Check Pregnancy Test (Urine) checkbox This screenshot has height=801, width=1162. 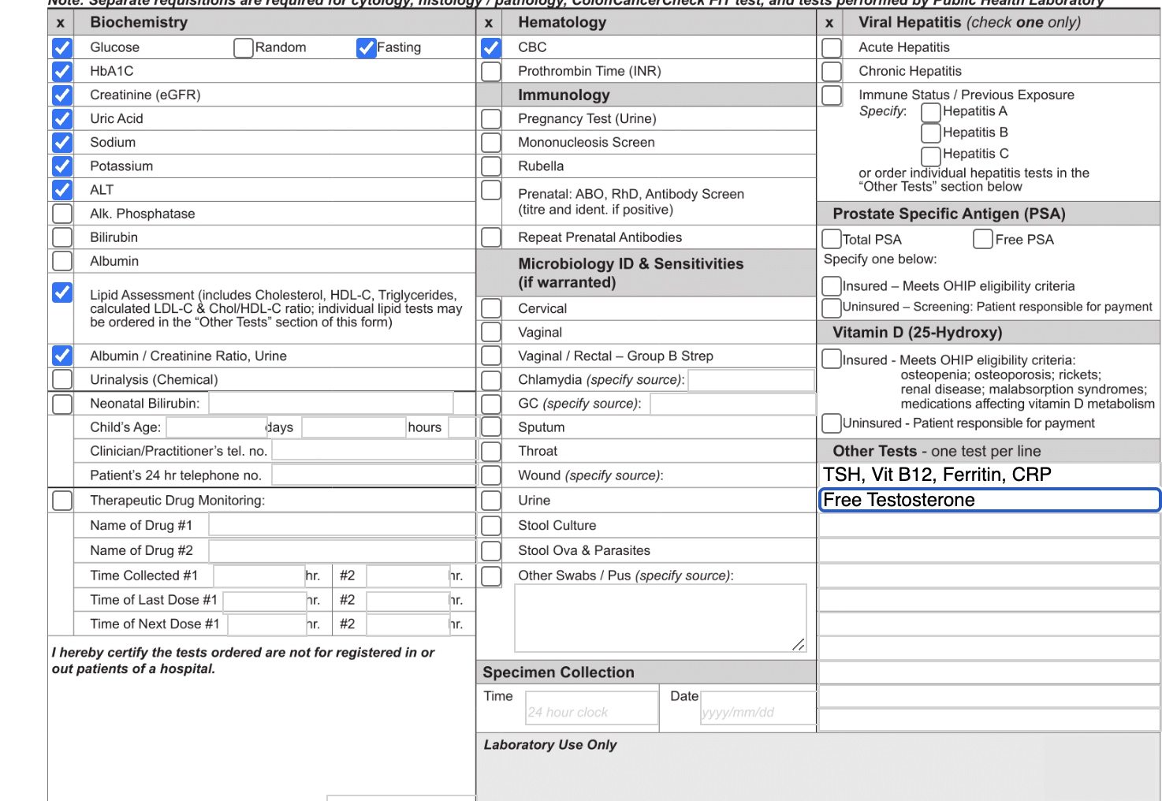(491, 119)
